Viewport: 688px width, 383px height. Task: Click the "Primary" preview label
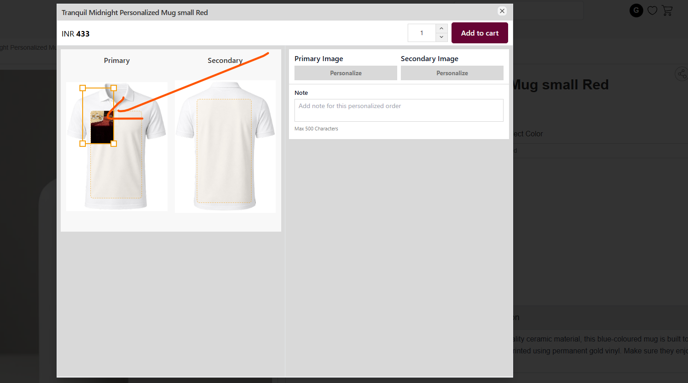pos(117,61)
